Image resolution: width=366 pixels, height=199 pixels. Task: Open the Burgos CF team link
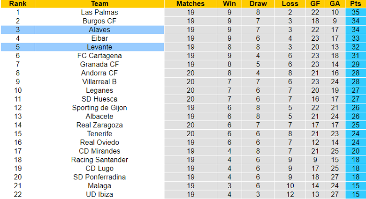click(99, 21)
